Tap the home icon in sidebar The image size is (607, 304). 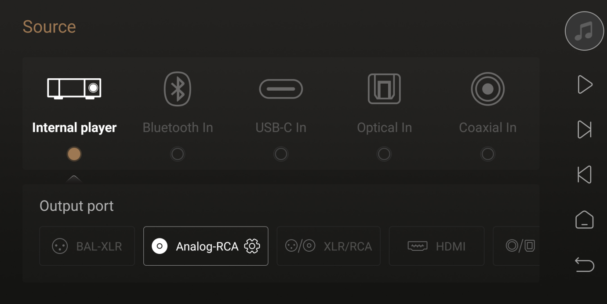pos(585,220)
